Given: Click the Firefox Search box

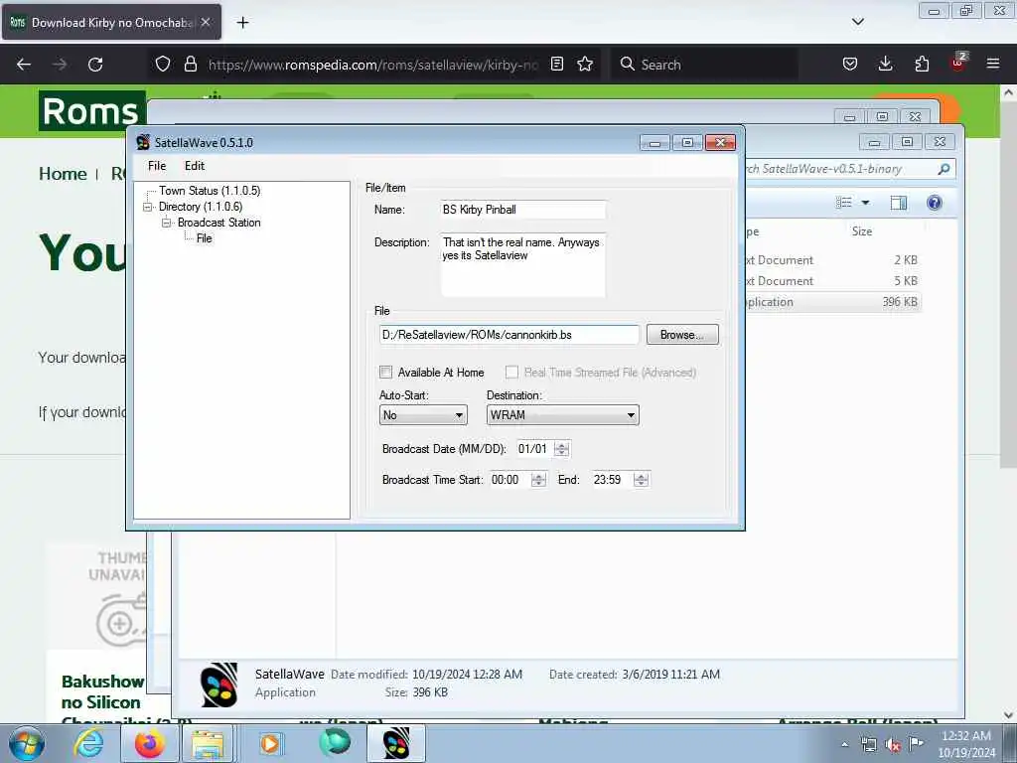Looking at the screenshot, I should 704,65.
